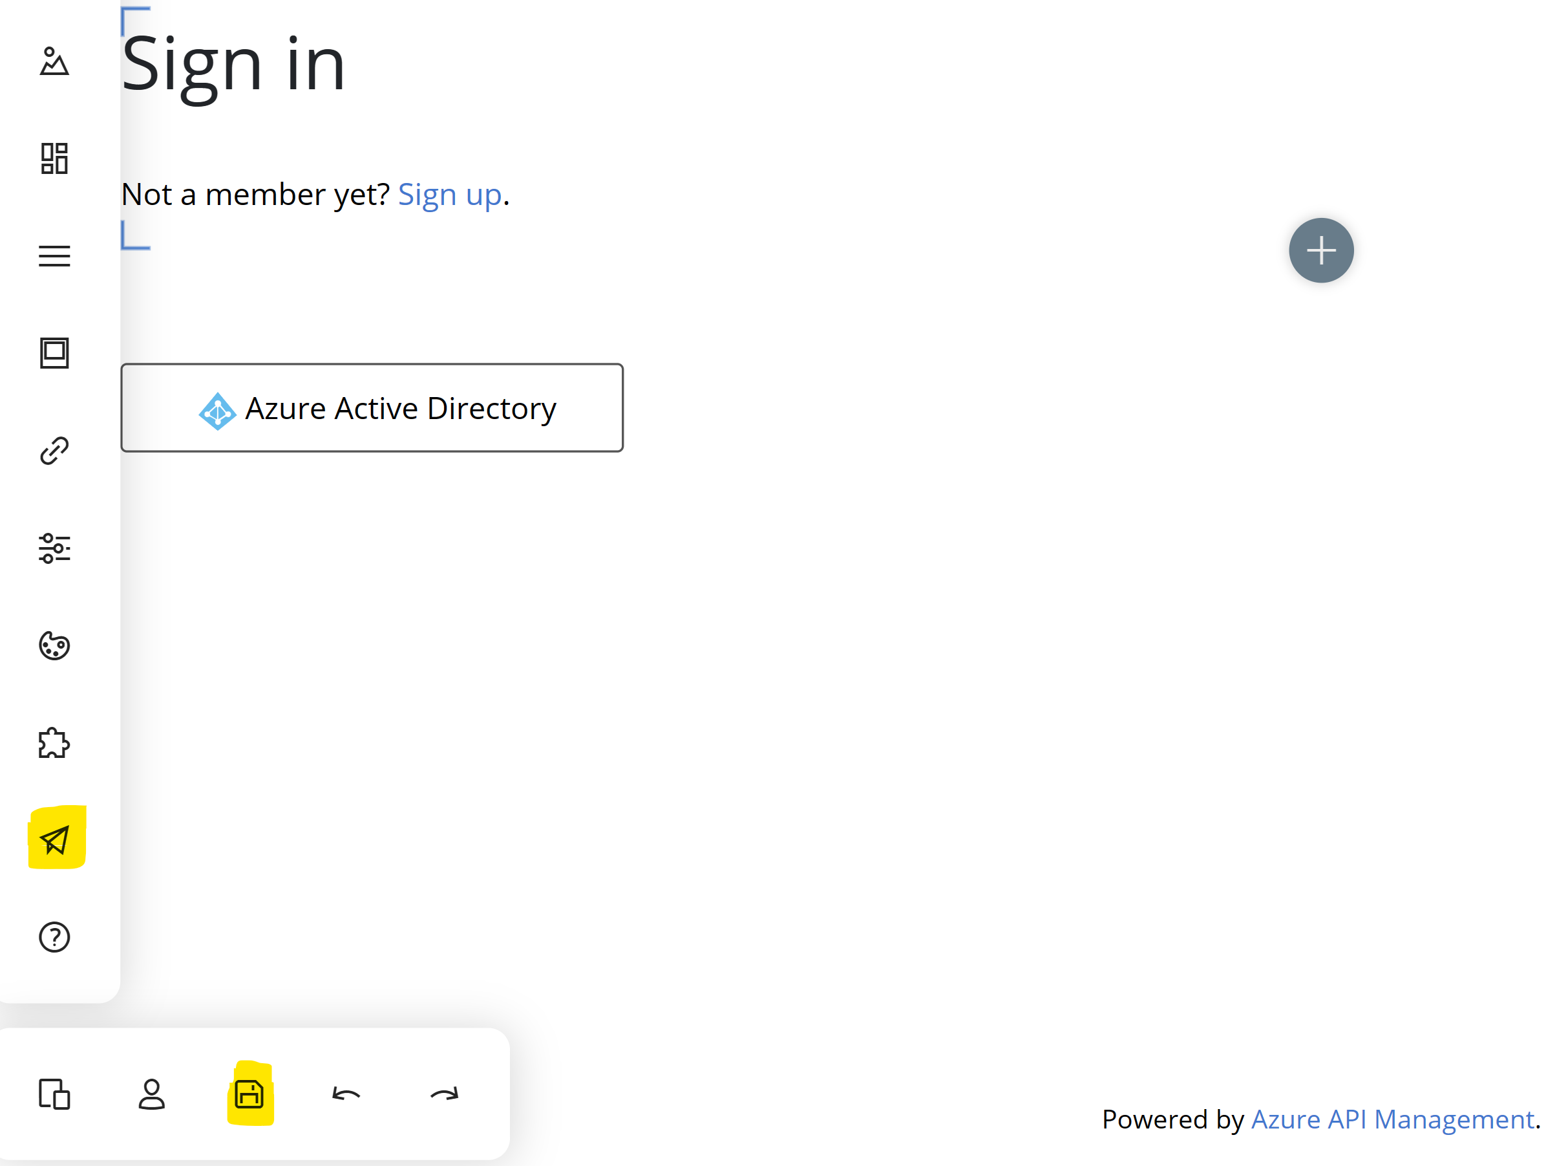Screen dimensions: 1557x1166
Task: Click the round plus add-section button
Action: [x=1321, y=251]
